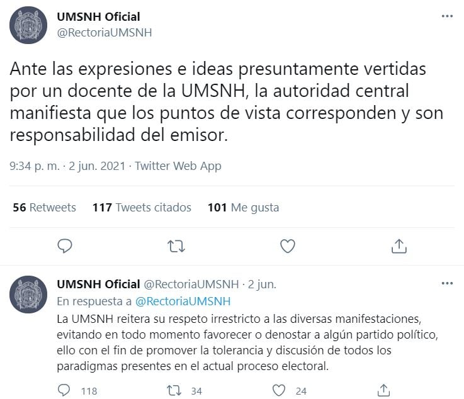Image resolution: width=464 pixels, height=399 pixels.
Task: Share the main tweet
Action: 399,246
